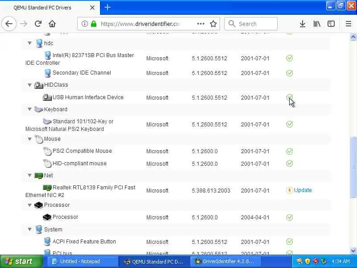Collapse the Processor category
The image size is (357, 268).
(x=29, y=205)
